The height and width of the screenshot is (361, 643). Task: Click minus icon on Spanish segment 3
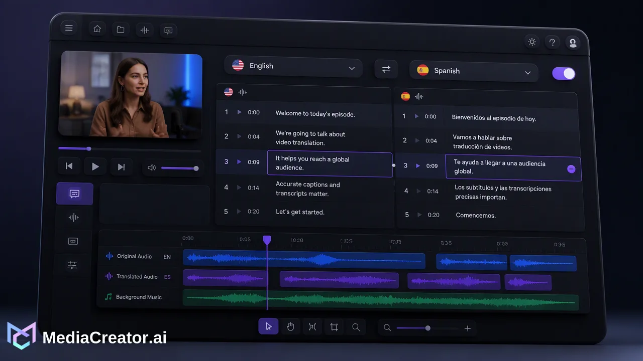pyautogui.click(x=571, y=169)
